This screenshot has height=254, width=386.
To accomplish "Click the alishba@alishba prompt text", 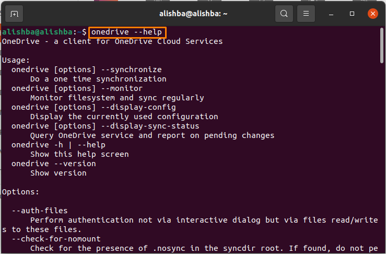I will [x=37, y=32].
